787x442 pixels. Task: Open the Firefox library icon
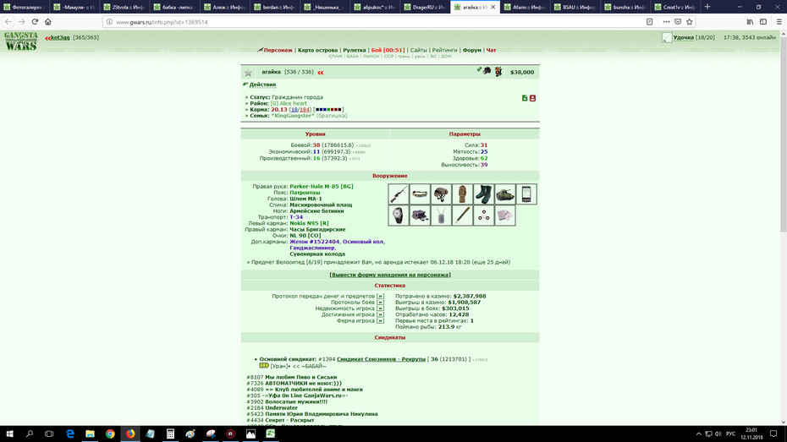(x=750, y=21)
